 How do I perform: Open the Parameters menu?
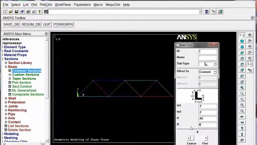coord(82,5)
